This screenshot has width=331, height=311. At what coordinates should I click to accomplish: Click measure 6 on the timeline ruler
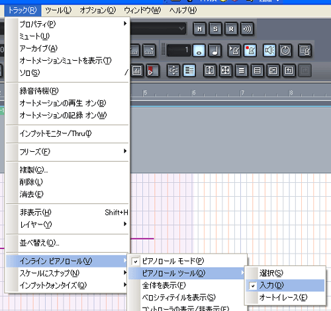coord(194,92)
